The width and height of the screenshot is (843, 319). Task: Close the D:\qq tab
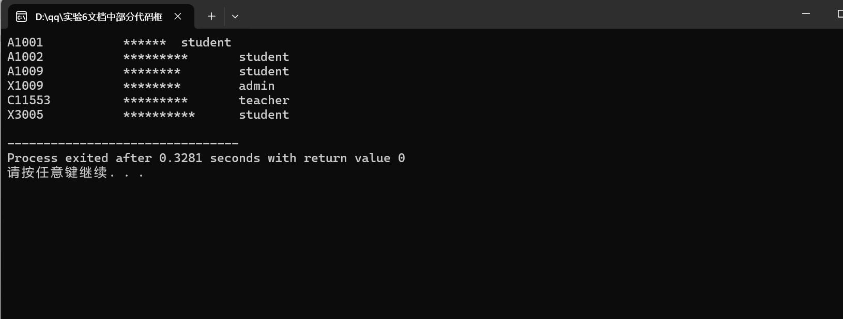(x=178, y=17)
